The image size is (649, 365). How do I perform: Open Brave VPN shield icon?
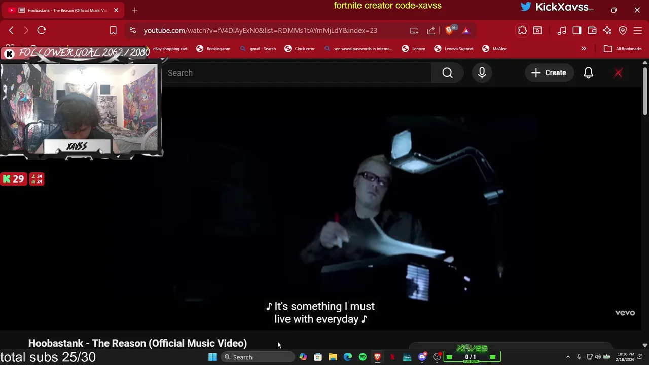coord(623,30)
